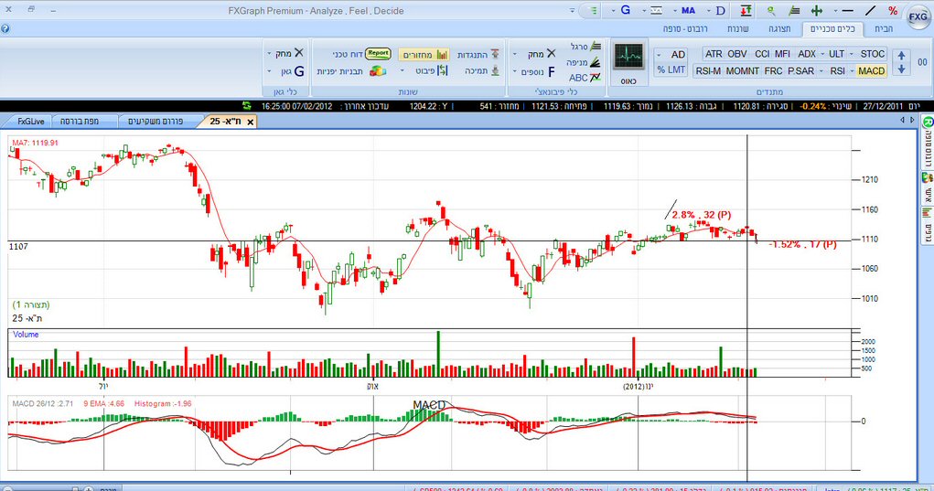Click מחק delete in Fibonacci tools group
The image size is (934, 491).
(542, 54)
